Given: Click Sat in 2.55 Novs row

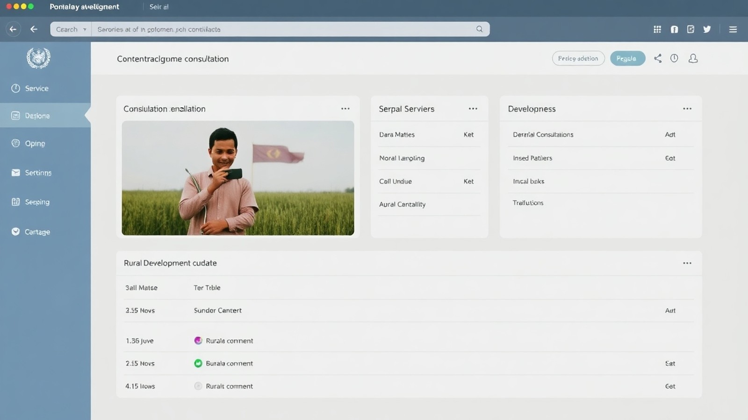Looking at the screenshot, I should tap(670, 363).
